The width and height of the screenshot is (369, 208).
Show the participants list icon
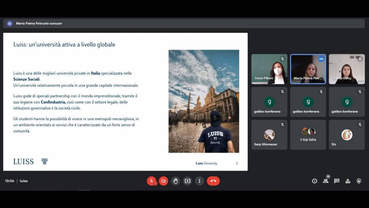(325, 181)
